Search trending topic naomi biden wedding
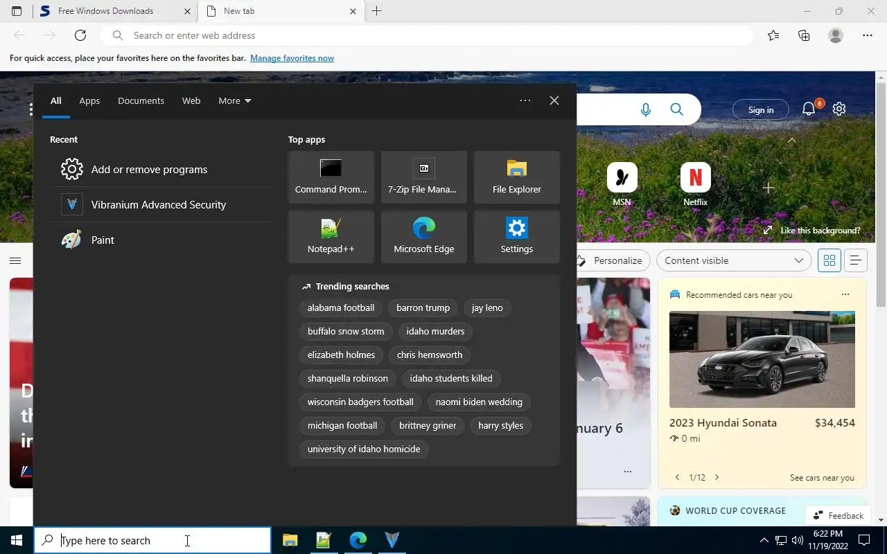Viewport: 887px width, 554px height. 479,402
